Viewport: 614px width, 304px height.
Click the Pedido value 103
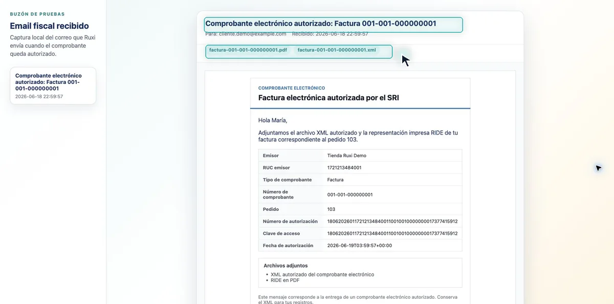point(332,209)
